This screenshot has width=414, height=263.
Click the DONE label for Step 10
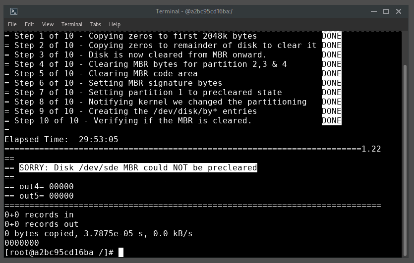tap(332, 120)
